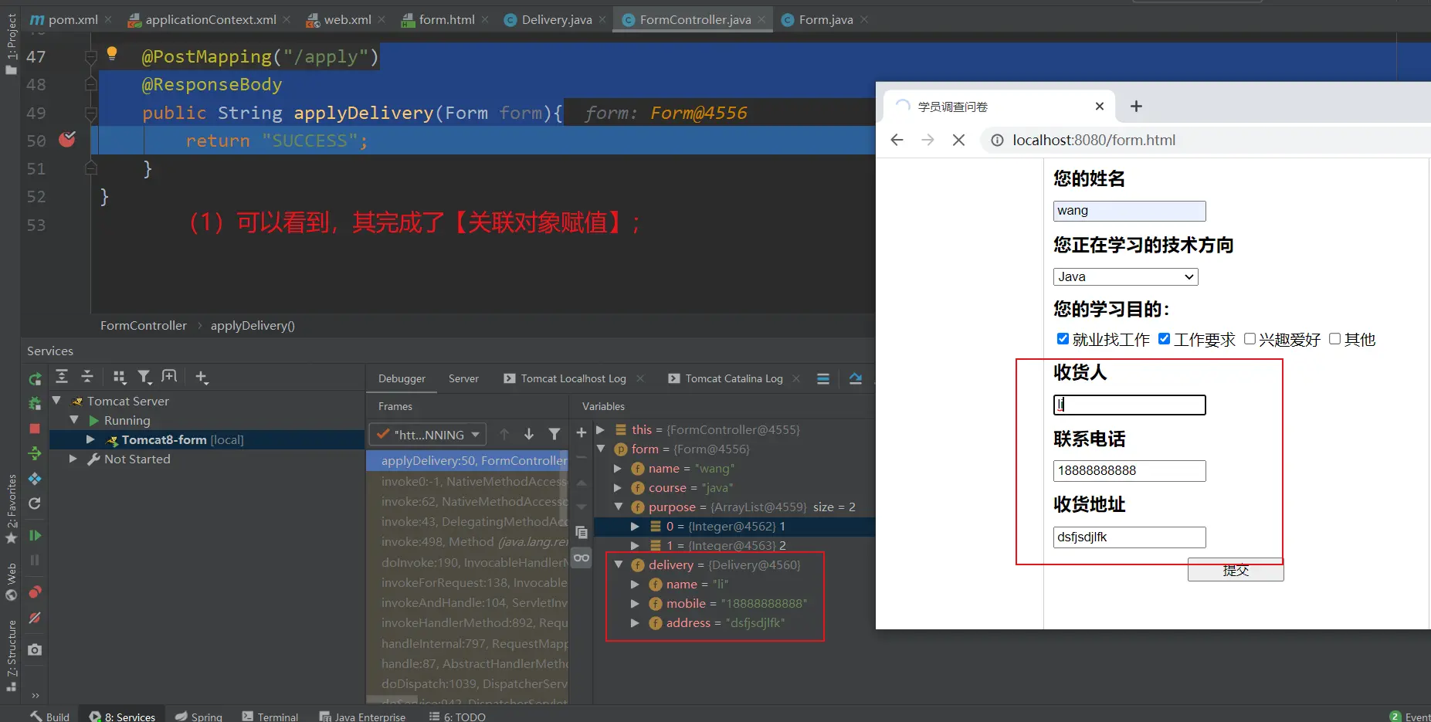The width and height of the screenshot is (1431, 722).
Task: Click the New Watch plus icon
Action: (582, 433)
